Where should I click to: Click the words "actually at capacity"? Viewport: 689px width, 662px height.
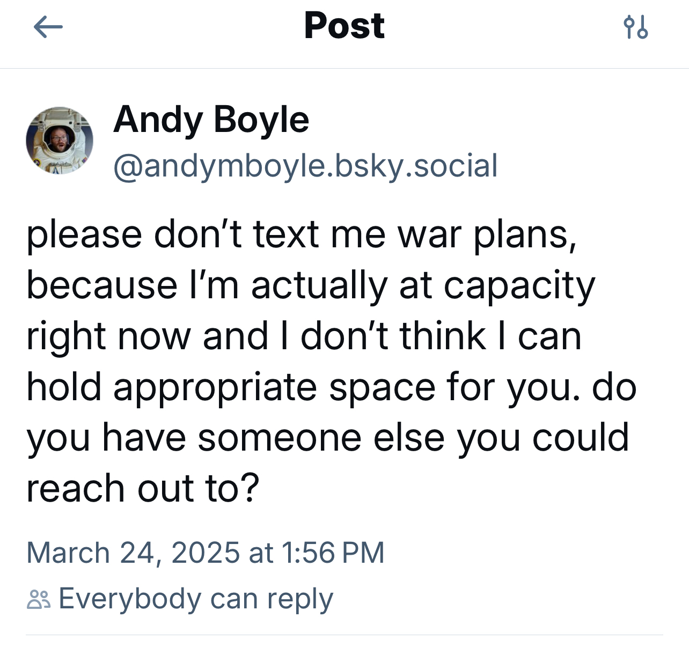(x=423, y=285)
